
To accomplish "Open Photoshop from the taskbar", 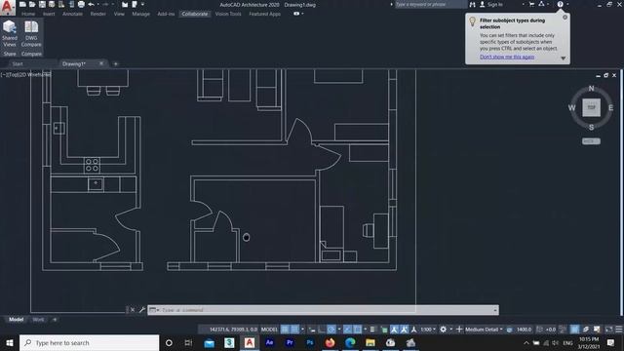I will (x=310, y=342).
